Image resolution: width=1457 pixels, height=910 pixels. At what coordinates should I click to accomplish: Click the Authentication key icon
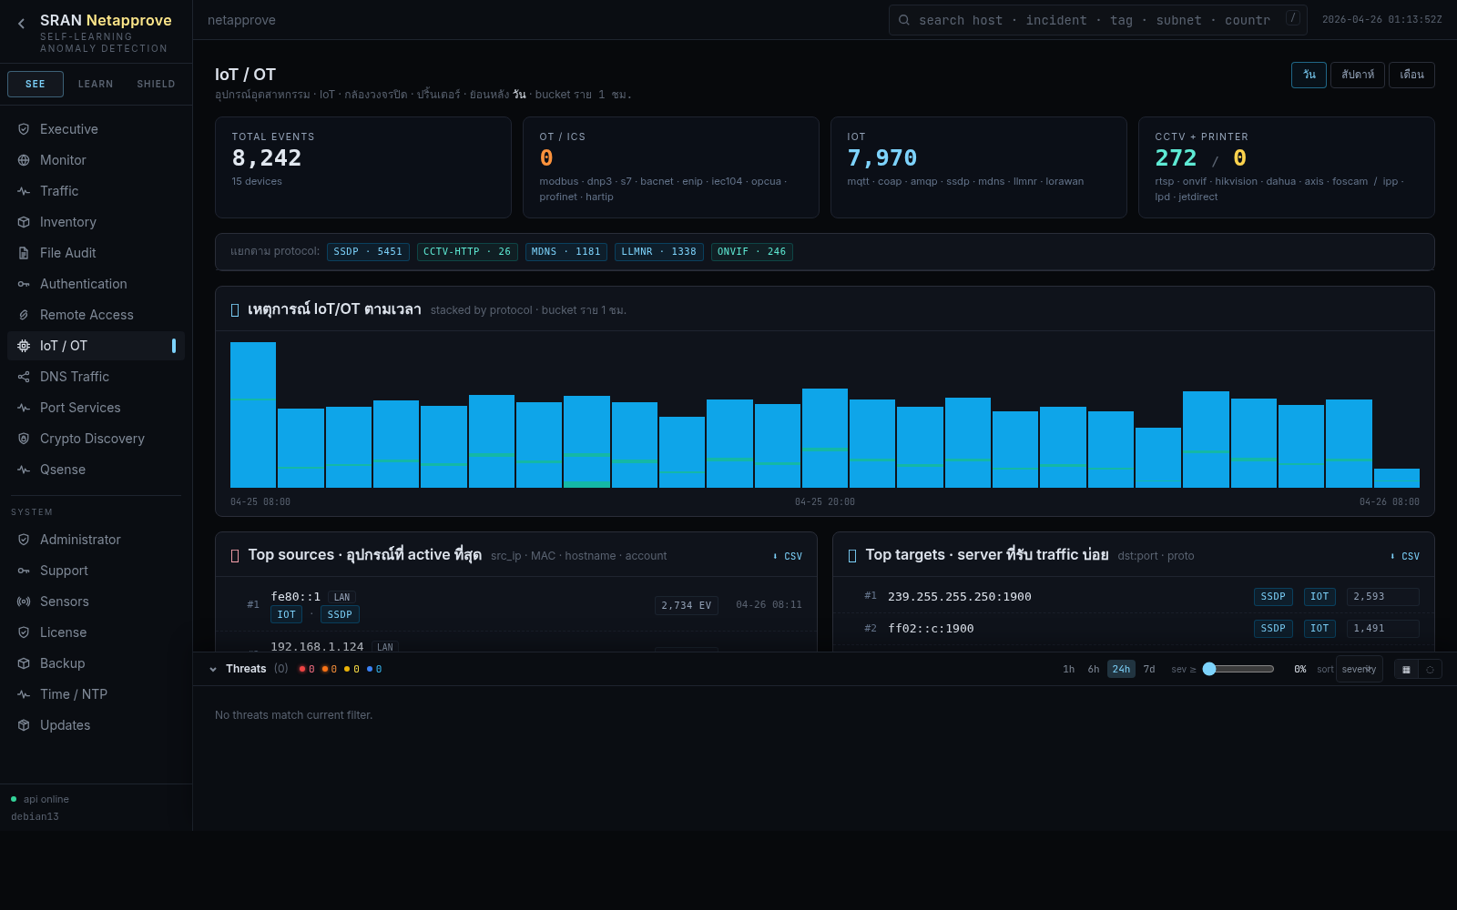(x=24, y=284)
